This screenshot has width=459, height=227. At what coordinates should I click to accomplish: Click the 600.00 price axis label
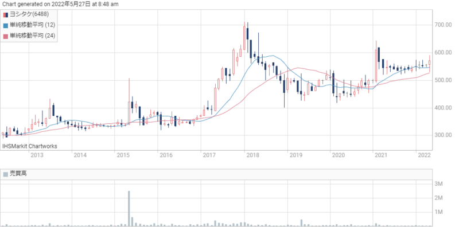[442, 53]
